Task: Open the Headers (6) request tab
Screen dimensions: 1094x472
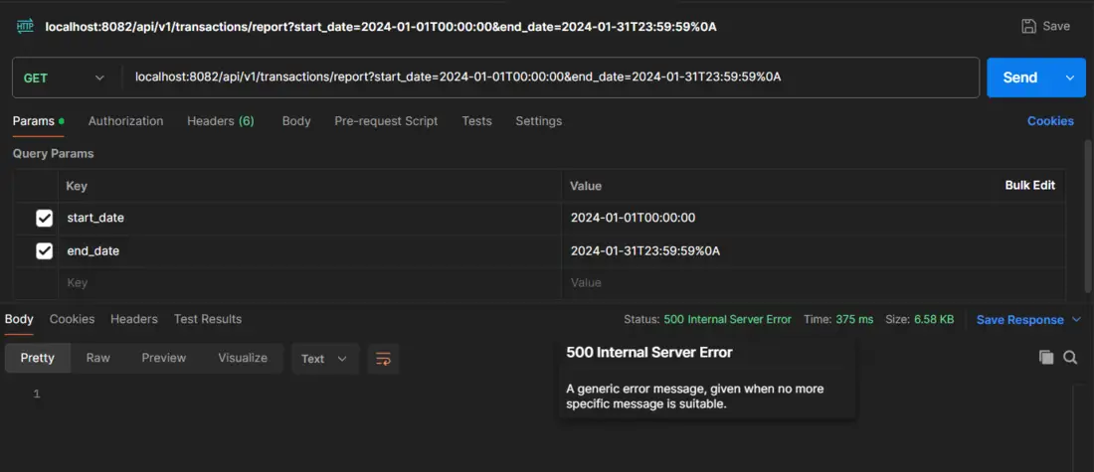Action: click(x=220, y=121)
